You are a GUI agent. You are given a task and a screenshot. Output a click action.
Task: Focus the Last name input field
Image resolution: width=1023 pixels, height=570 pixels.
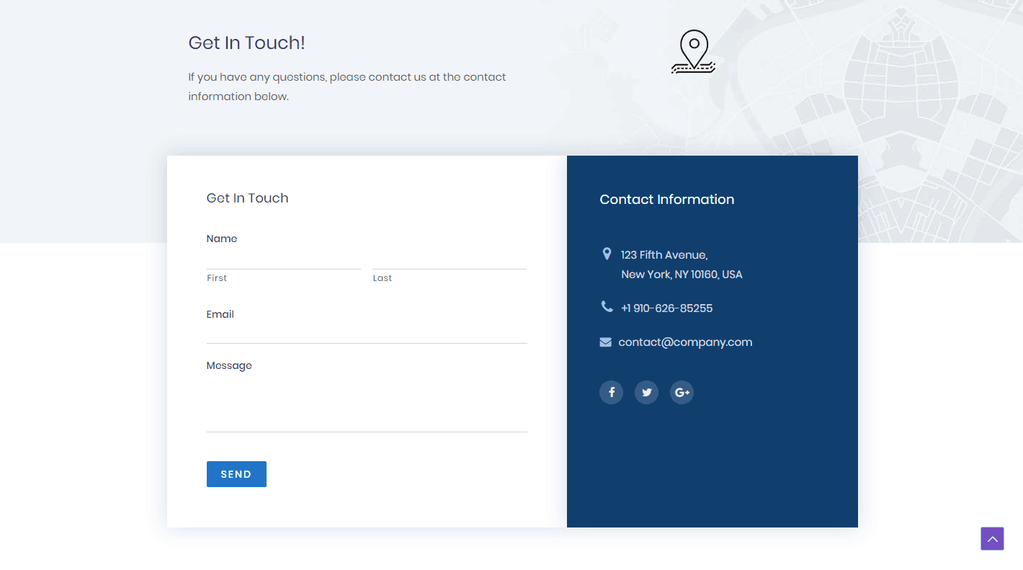click(450, 259)
